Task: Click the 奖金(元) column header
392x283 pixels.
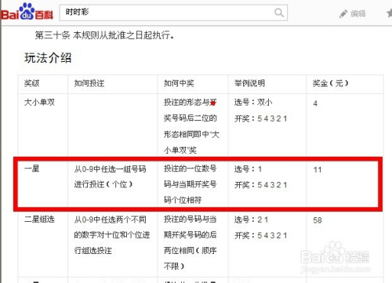Action: [331, 83]
